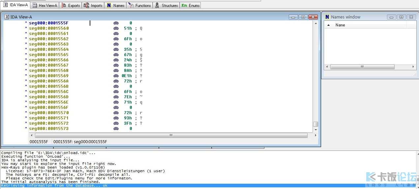Click the Name column header

click(x=340, y=25)
